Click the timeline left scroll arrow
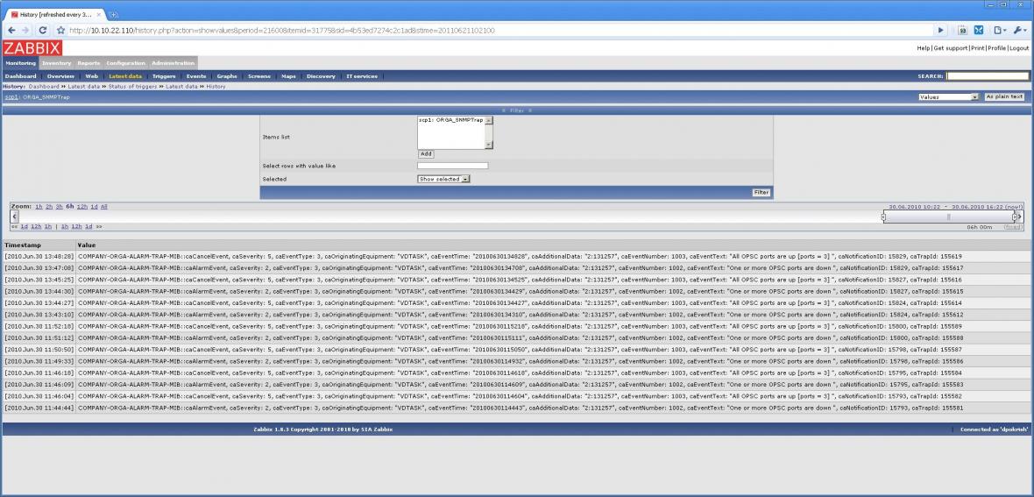 (x=15, y=217)
